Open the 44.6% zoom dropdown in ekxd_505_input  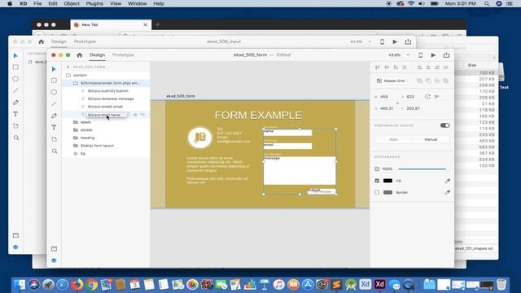click(x=370, y=42)
